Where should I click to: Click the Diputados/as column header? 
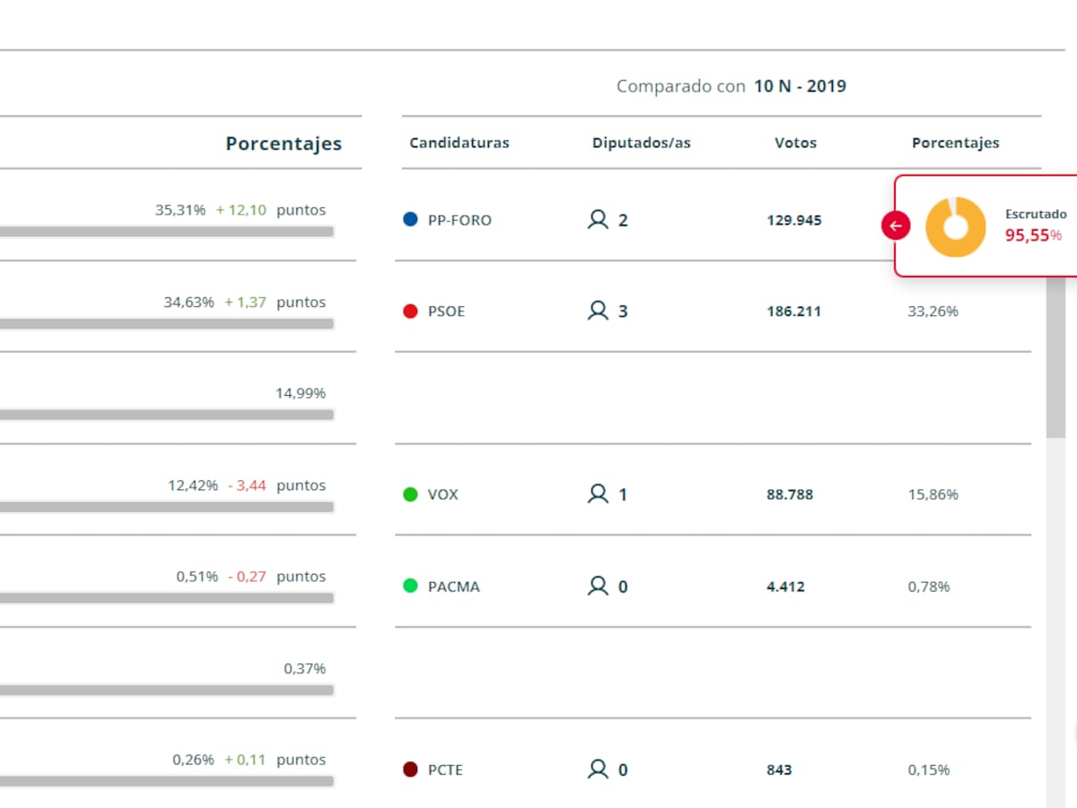pos(641,143)
